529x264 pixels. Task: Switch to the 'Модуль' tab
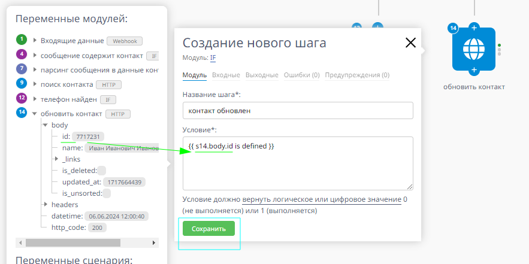[194, 75]
